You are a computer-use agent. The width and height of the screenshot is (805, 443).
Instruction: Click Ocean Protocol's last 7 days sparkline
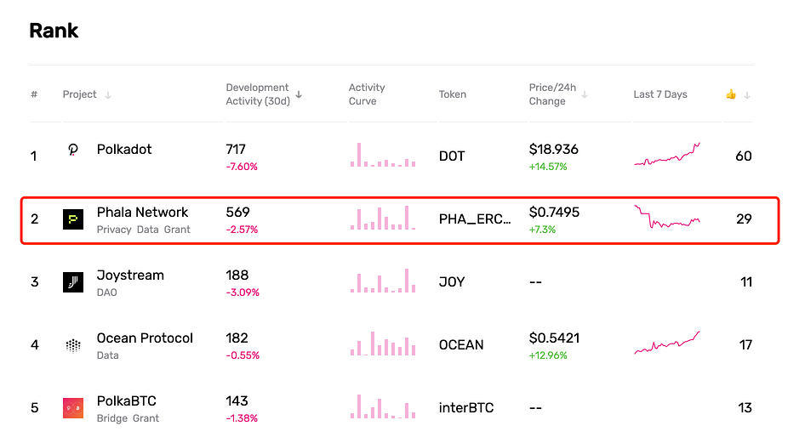(667, 343)
